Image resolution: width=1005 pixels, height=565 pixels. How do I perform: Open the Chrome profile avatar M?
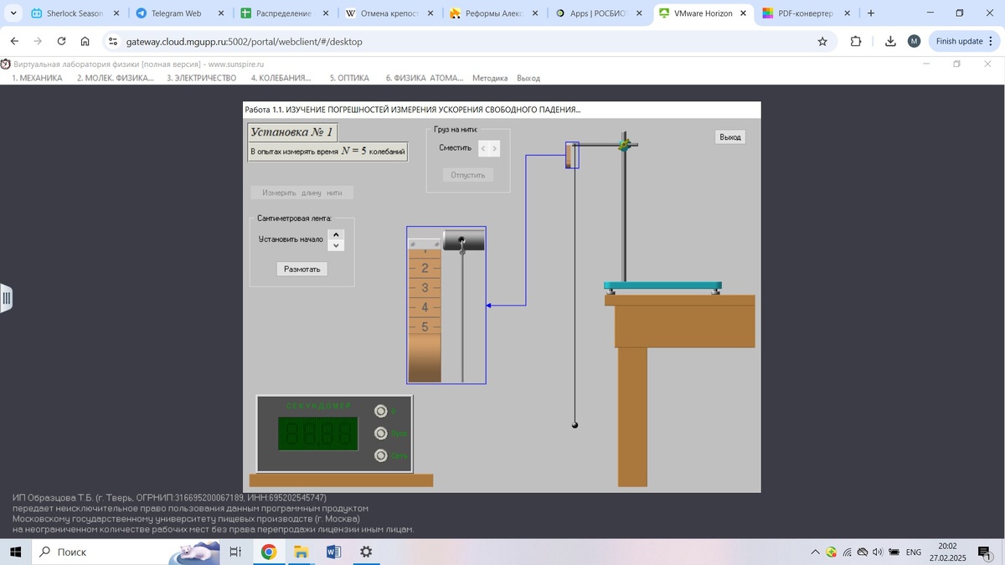[914, 41]
